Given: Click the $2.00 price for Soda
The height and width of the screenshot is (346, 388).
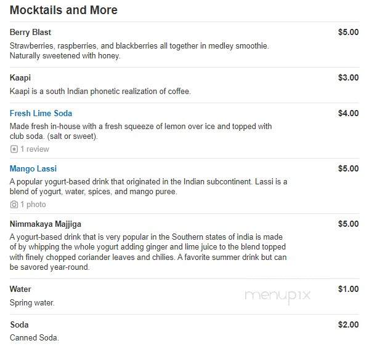Looking at the screenshot, I should (349, 324).
